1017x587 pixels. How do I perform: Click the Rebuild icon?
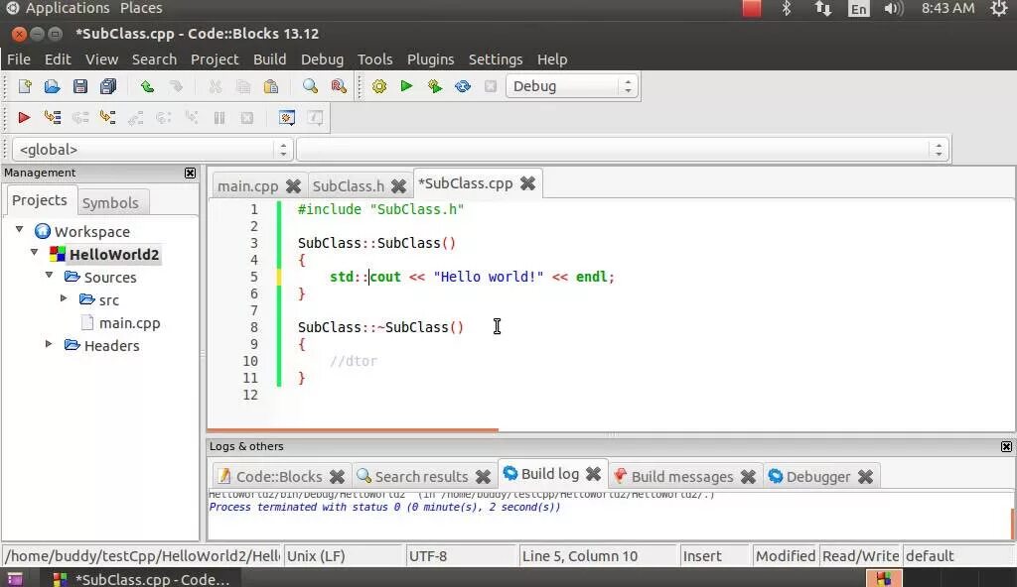point(463,86)
